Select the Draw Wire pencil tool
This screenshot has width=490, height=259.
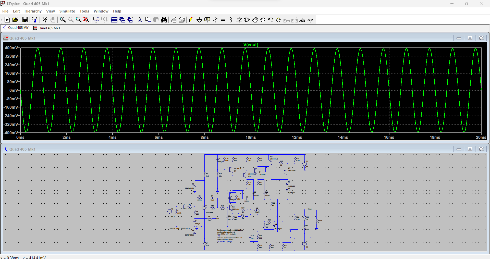click(192, 20)
